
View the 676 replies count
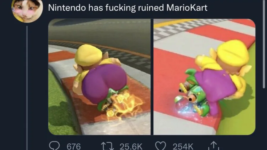74,146
